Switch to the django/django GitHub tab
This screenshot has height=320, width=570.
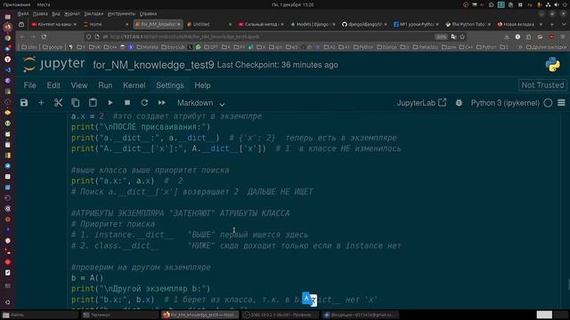364,24
